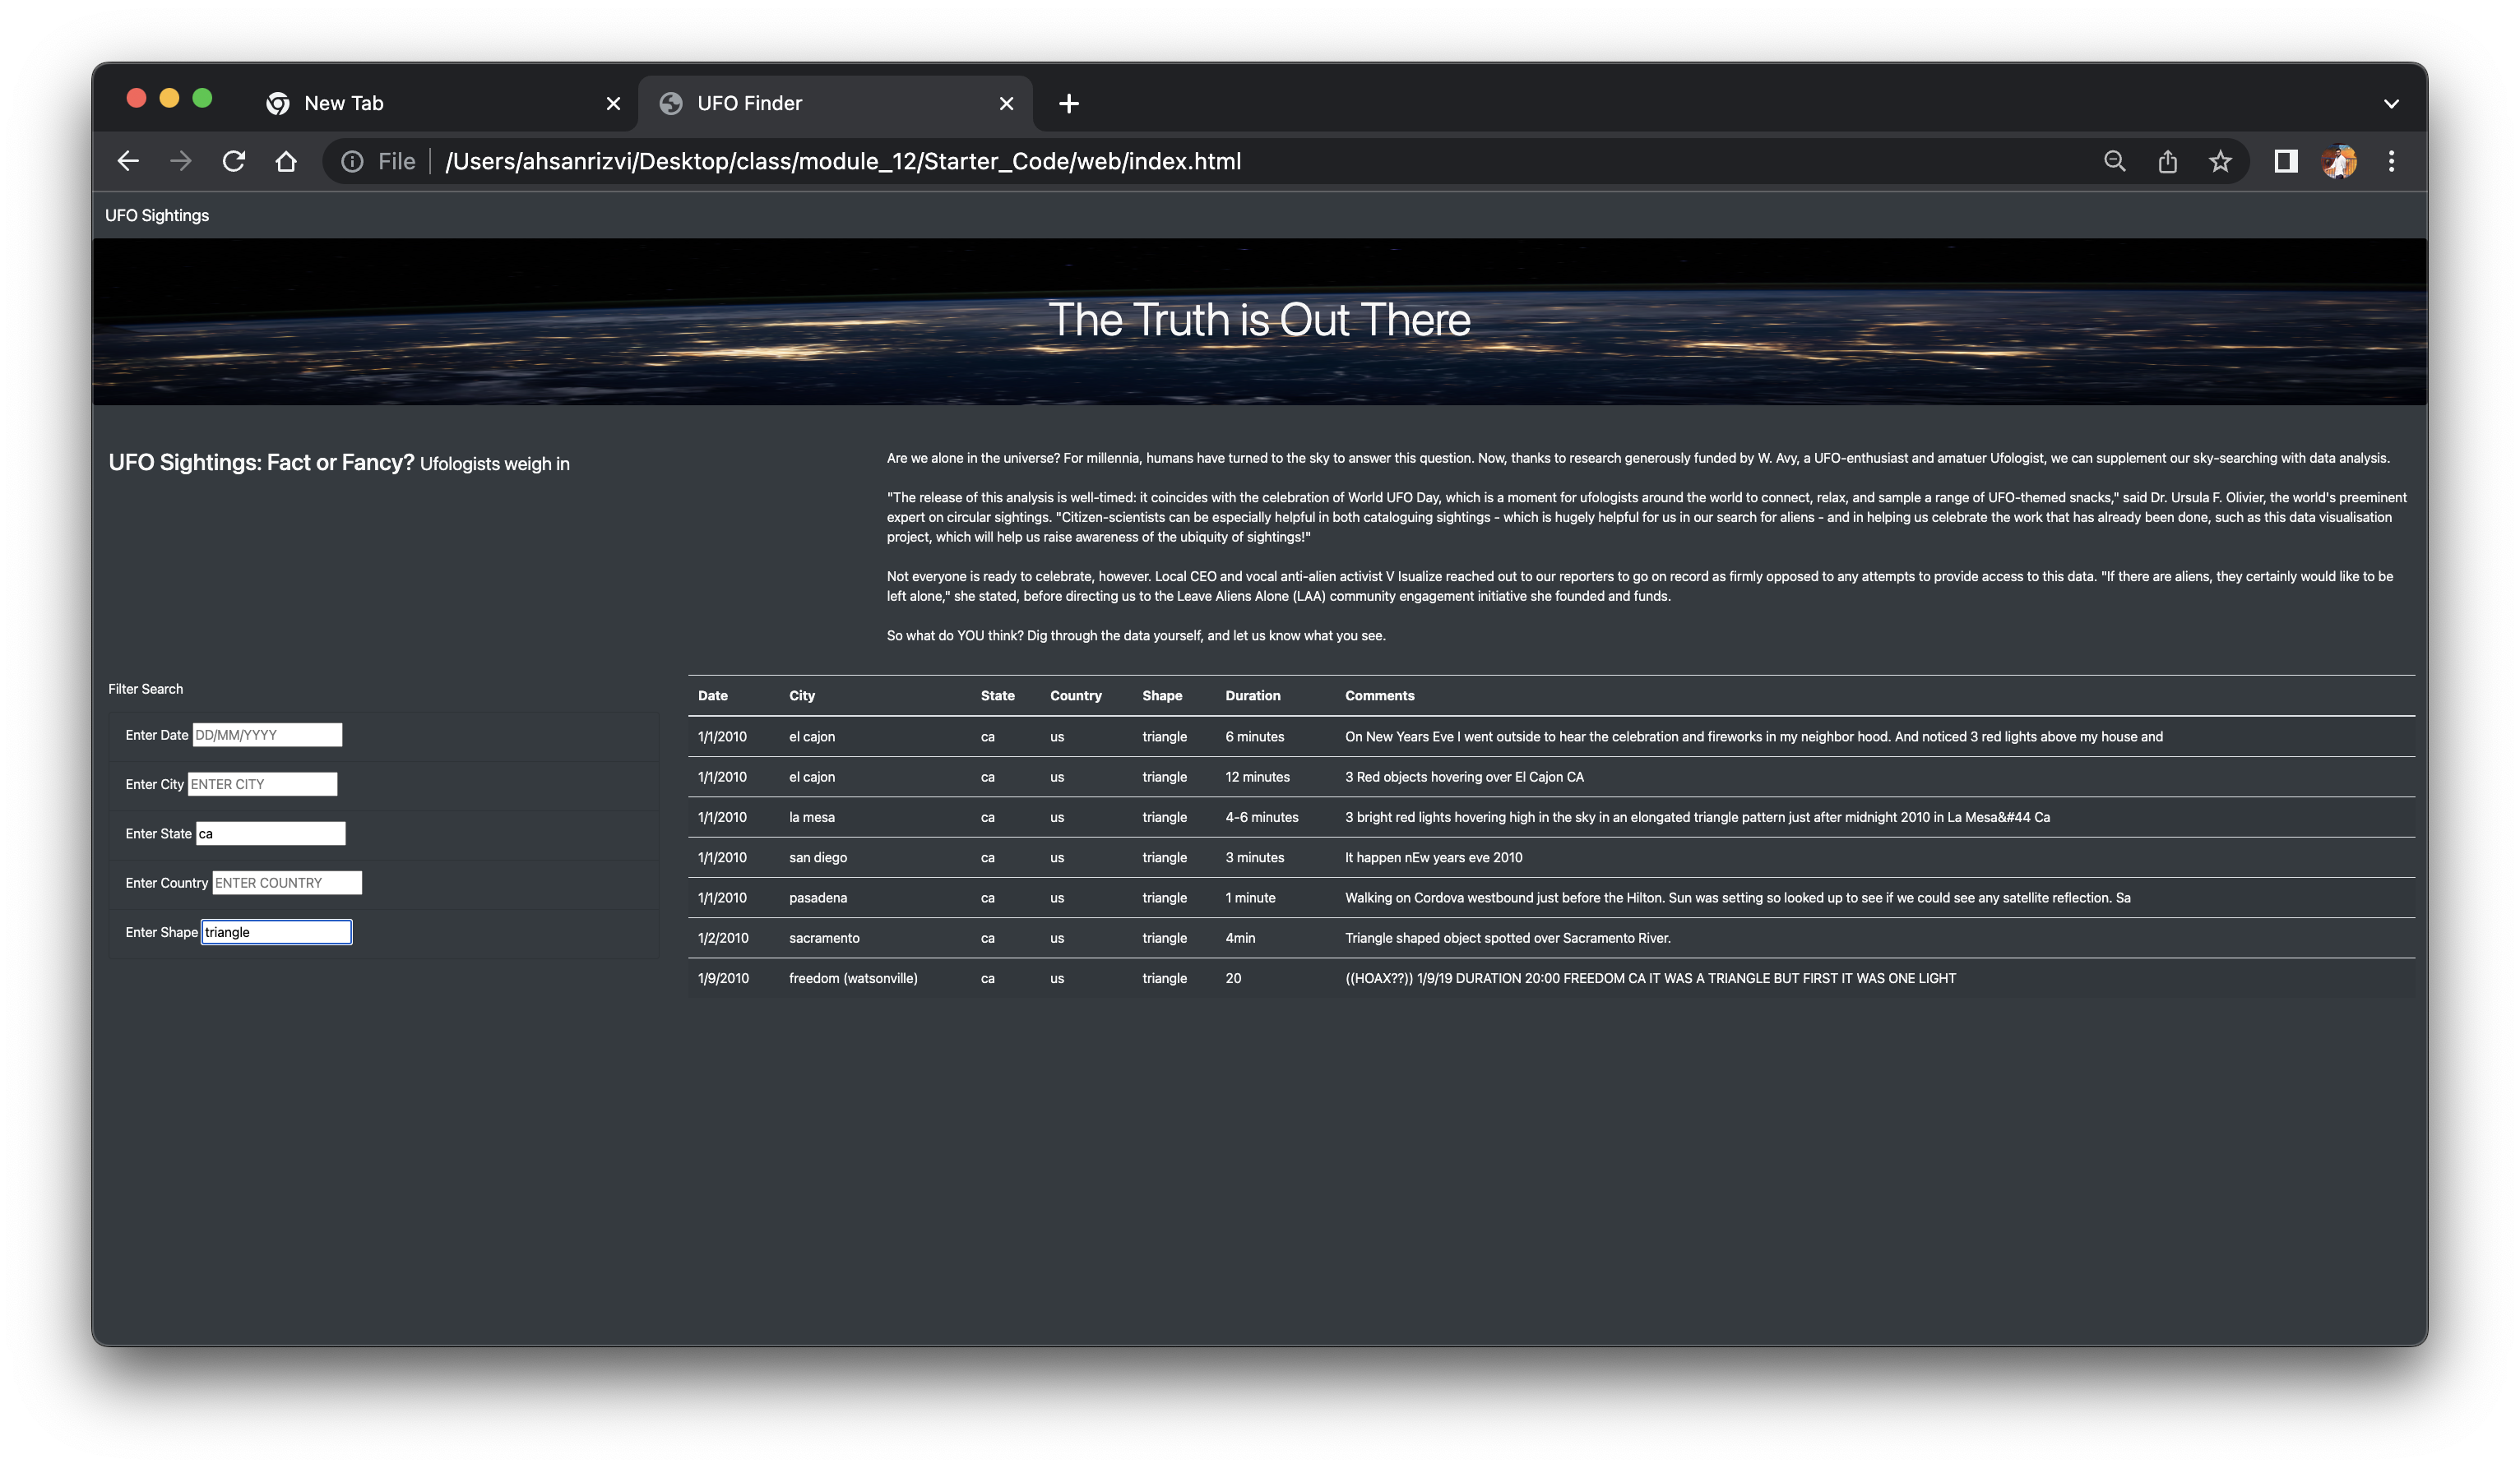Image resolution: width=2520 pixels, height=1468 pixels.
Task: Click the Enter State field containing ca
Action: 270,833
